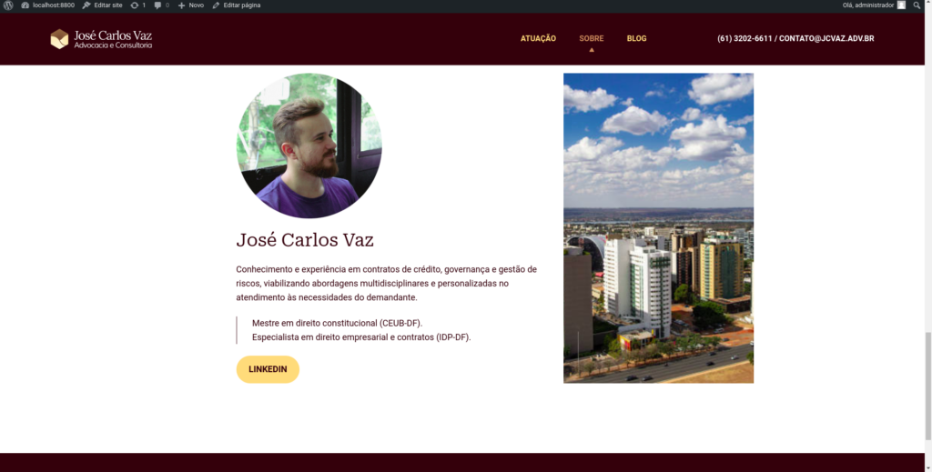The image size is (932, 472).
Task: Click the plus Novo icon
Action: pyautogui.click(x=181, y=5)
